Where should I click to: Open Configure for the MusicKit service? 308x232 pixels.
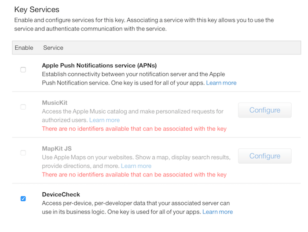click(x=265, y=110)
